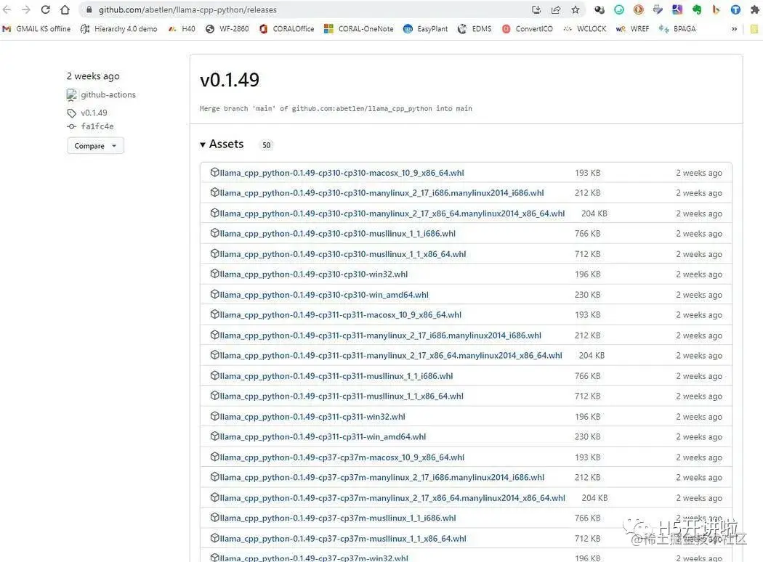Reload the page with the refresh icon
The width and height of the screenshot is (763, 562).
click(46, 9)
